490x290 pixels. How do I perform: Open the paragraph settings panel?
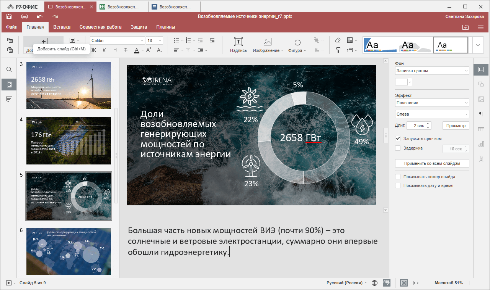pyautogui.click(x=481, y=114)
